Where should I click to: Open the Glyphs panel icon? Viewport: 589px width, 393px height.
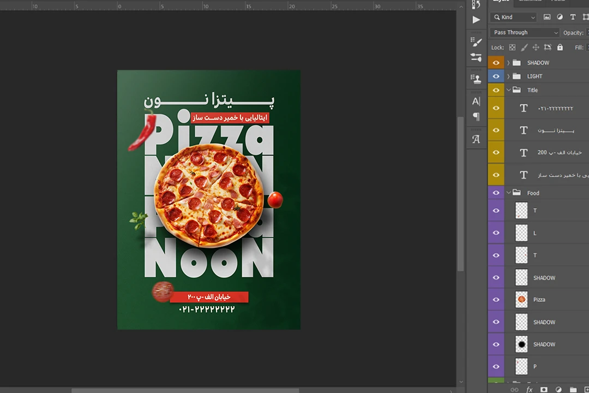[476, 139]
